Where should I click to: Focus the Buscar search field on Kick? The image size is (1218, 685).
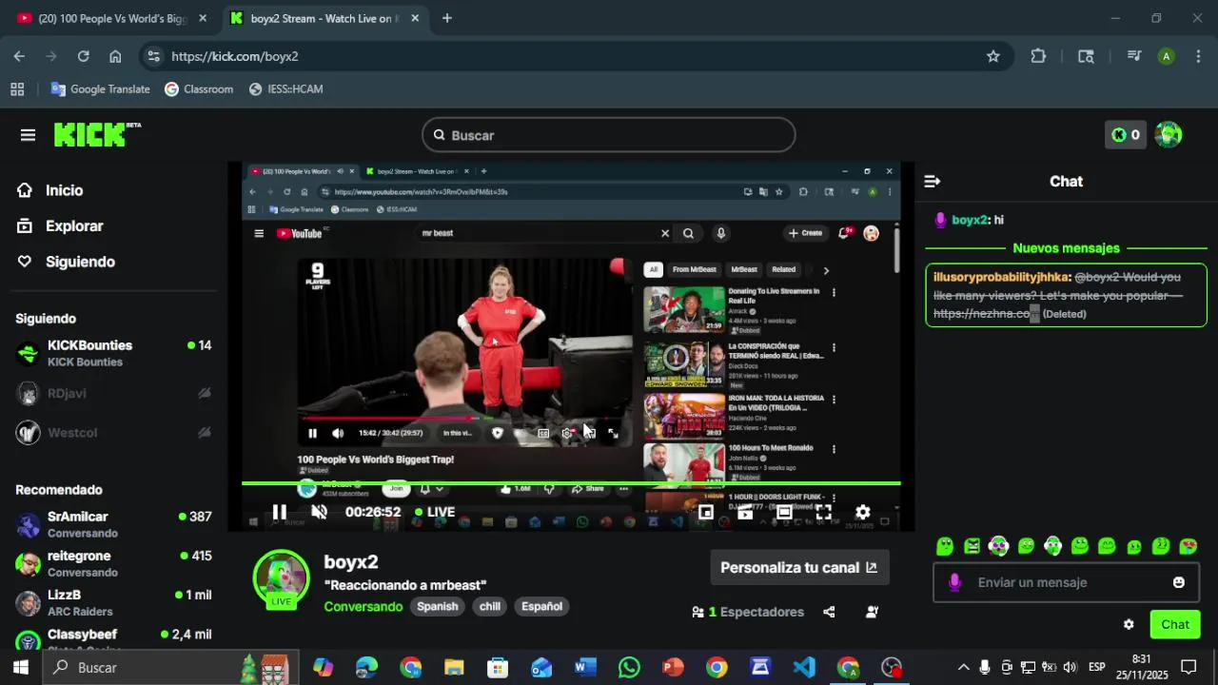[608, 135]
